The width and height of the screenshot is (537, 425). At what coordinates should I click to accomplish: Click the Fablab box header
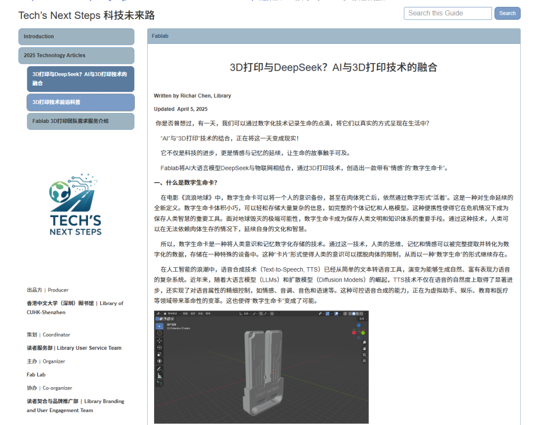[x=334, y=36]
